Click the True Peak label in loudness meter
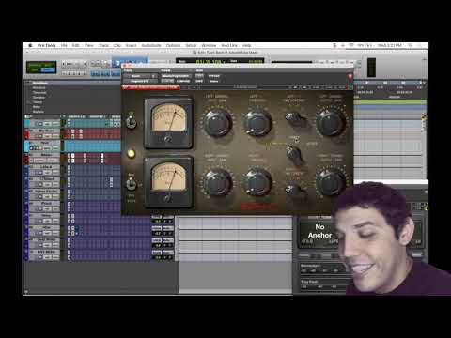This screenshot has width=451, height=338. pyautogui.click(x=309, y=282)
